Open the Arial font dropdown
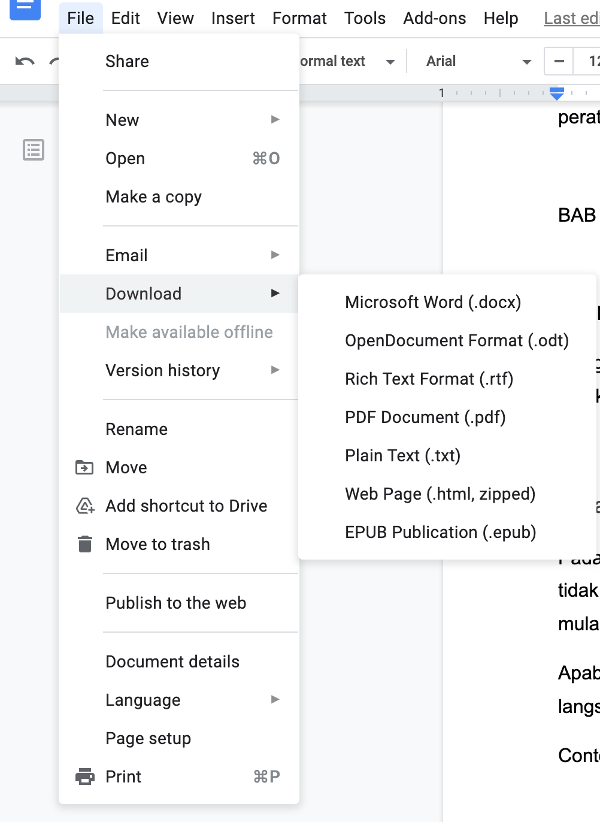The width and height of the screenshot is (600, 822). pos(478,61)
